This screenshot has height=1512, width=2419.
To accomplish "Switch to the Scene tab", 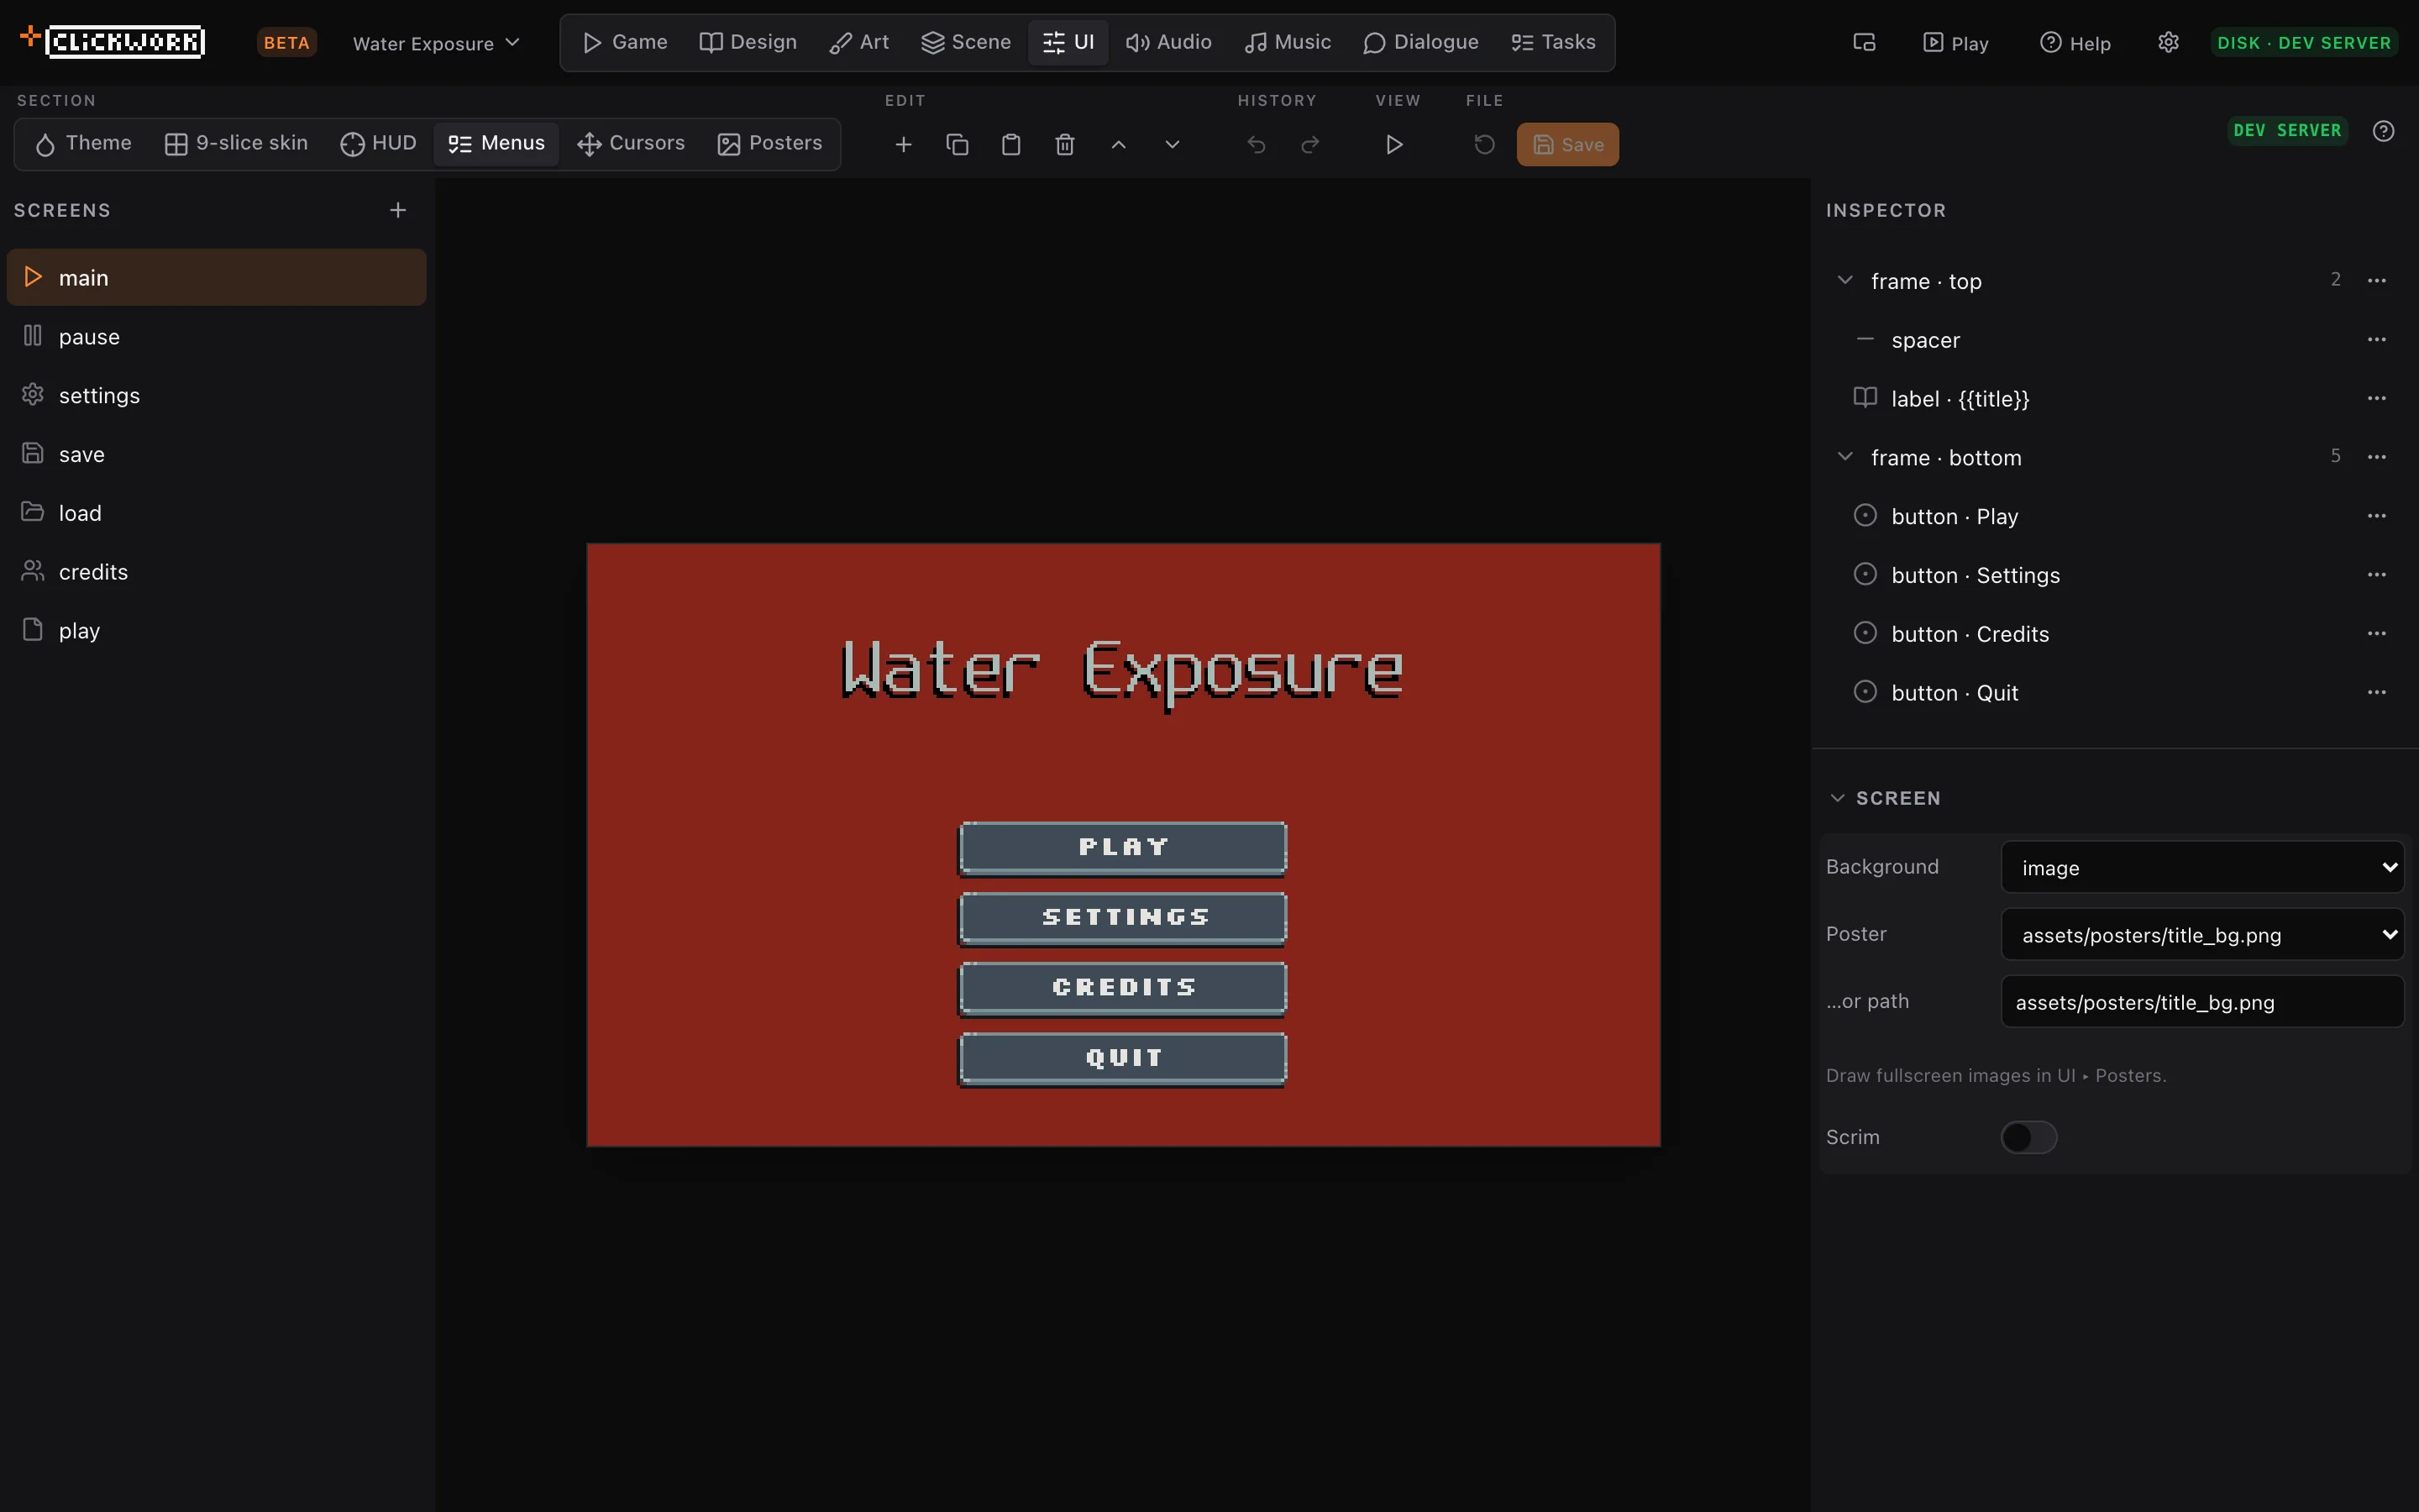I will [x=966, y=42].
